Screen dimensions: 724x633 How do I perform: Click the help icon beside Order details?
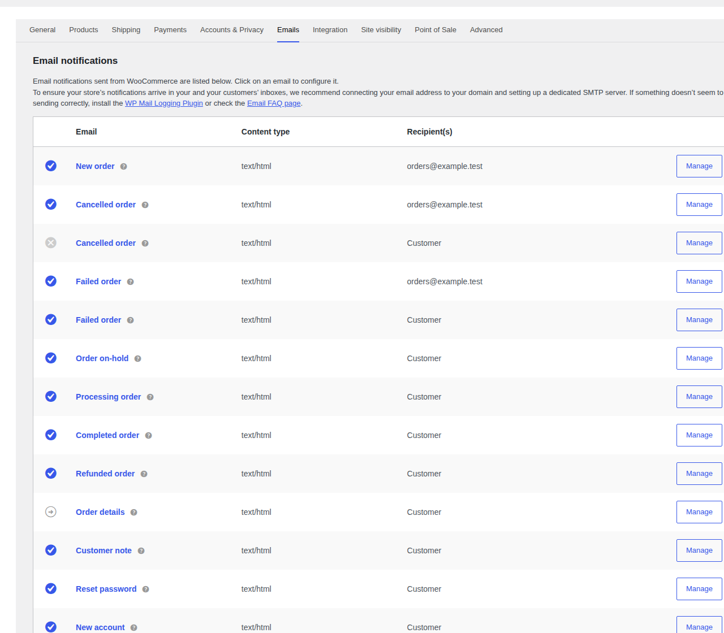pos(134,513)
